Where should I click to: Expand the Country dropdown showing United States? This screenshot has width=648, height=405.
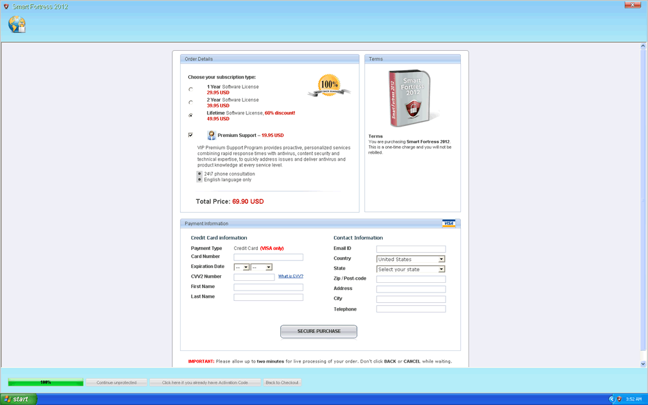pyautogui.click(x=411, y=259)
